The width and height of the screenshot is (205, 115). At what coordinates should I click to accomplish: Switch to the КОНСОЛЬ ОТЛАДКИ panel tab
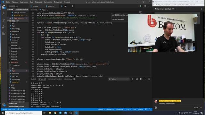pyautogui.click(x=55, y=79)
